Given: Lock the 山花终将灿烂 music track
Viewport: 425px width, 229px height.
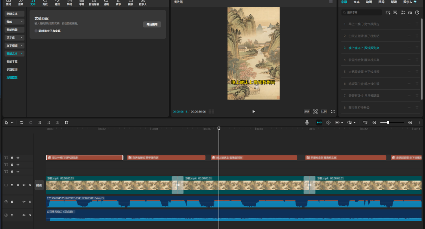Looking at the screenshot, I should tap(12, 215).
